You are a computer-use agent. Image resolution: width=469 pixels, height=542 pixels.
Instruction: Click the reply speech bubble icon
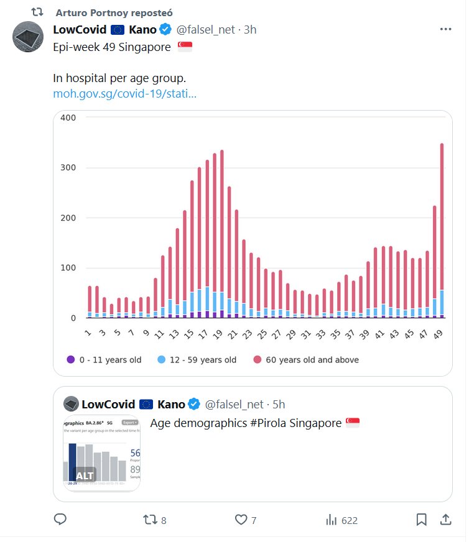[60, 520]
